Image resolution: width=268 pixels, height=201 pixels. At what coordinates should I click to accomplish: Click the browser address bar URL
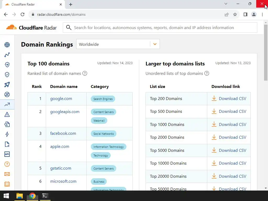(61, 15)
